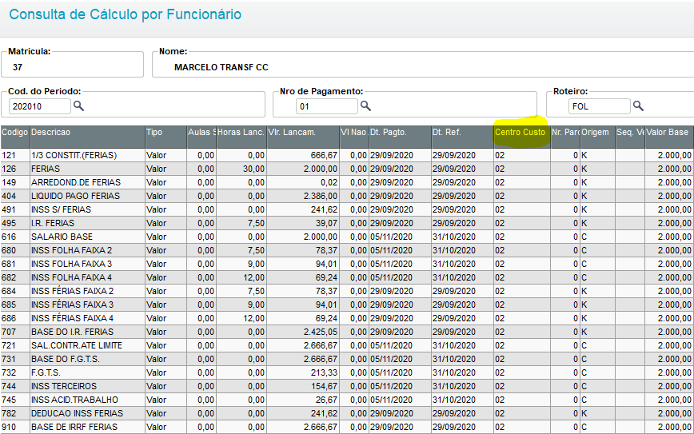Sort by the Dt. Ref. column header
This screenshot has width=694, height=434.
(462, 137)
